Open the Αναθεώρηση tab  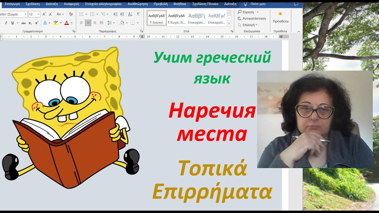[138, 4]
